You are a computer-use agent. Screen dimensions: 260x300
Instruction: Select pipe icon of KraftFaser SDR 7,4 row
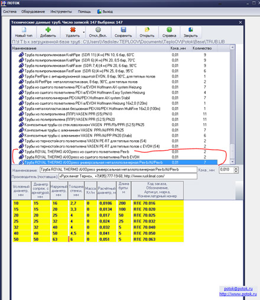pos(21,66)
